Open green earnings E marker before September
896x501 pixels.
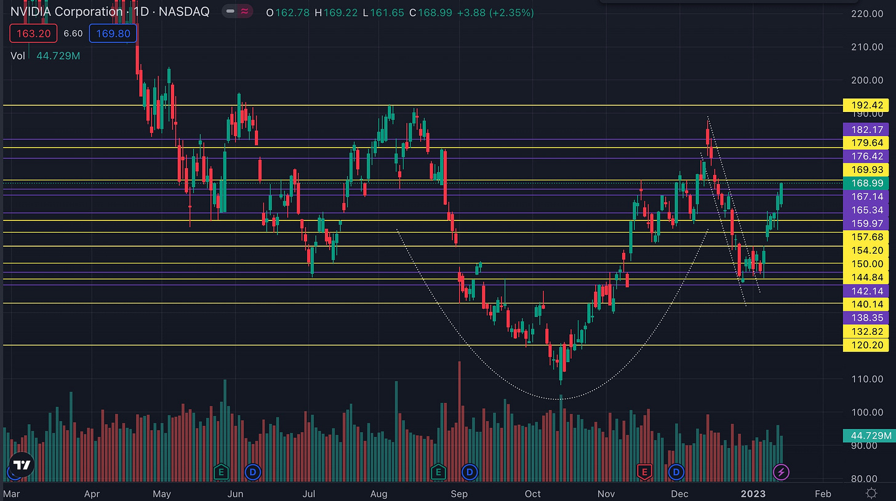click(x=438, y=472)
